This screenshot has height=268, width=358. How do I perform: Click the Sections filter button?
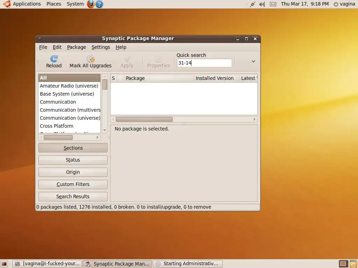[x=73, y=148]
